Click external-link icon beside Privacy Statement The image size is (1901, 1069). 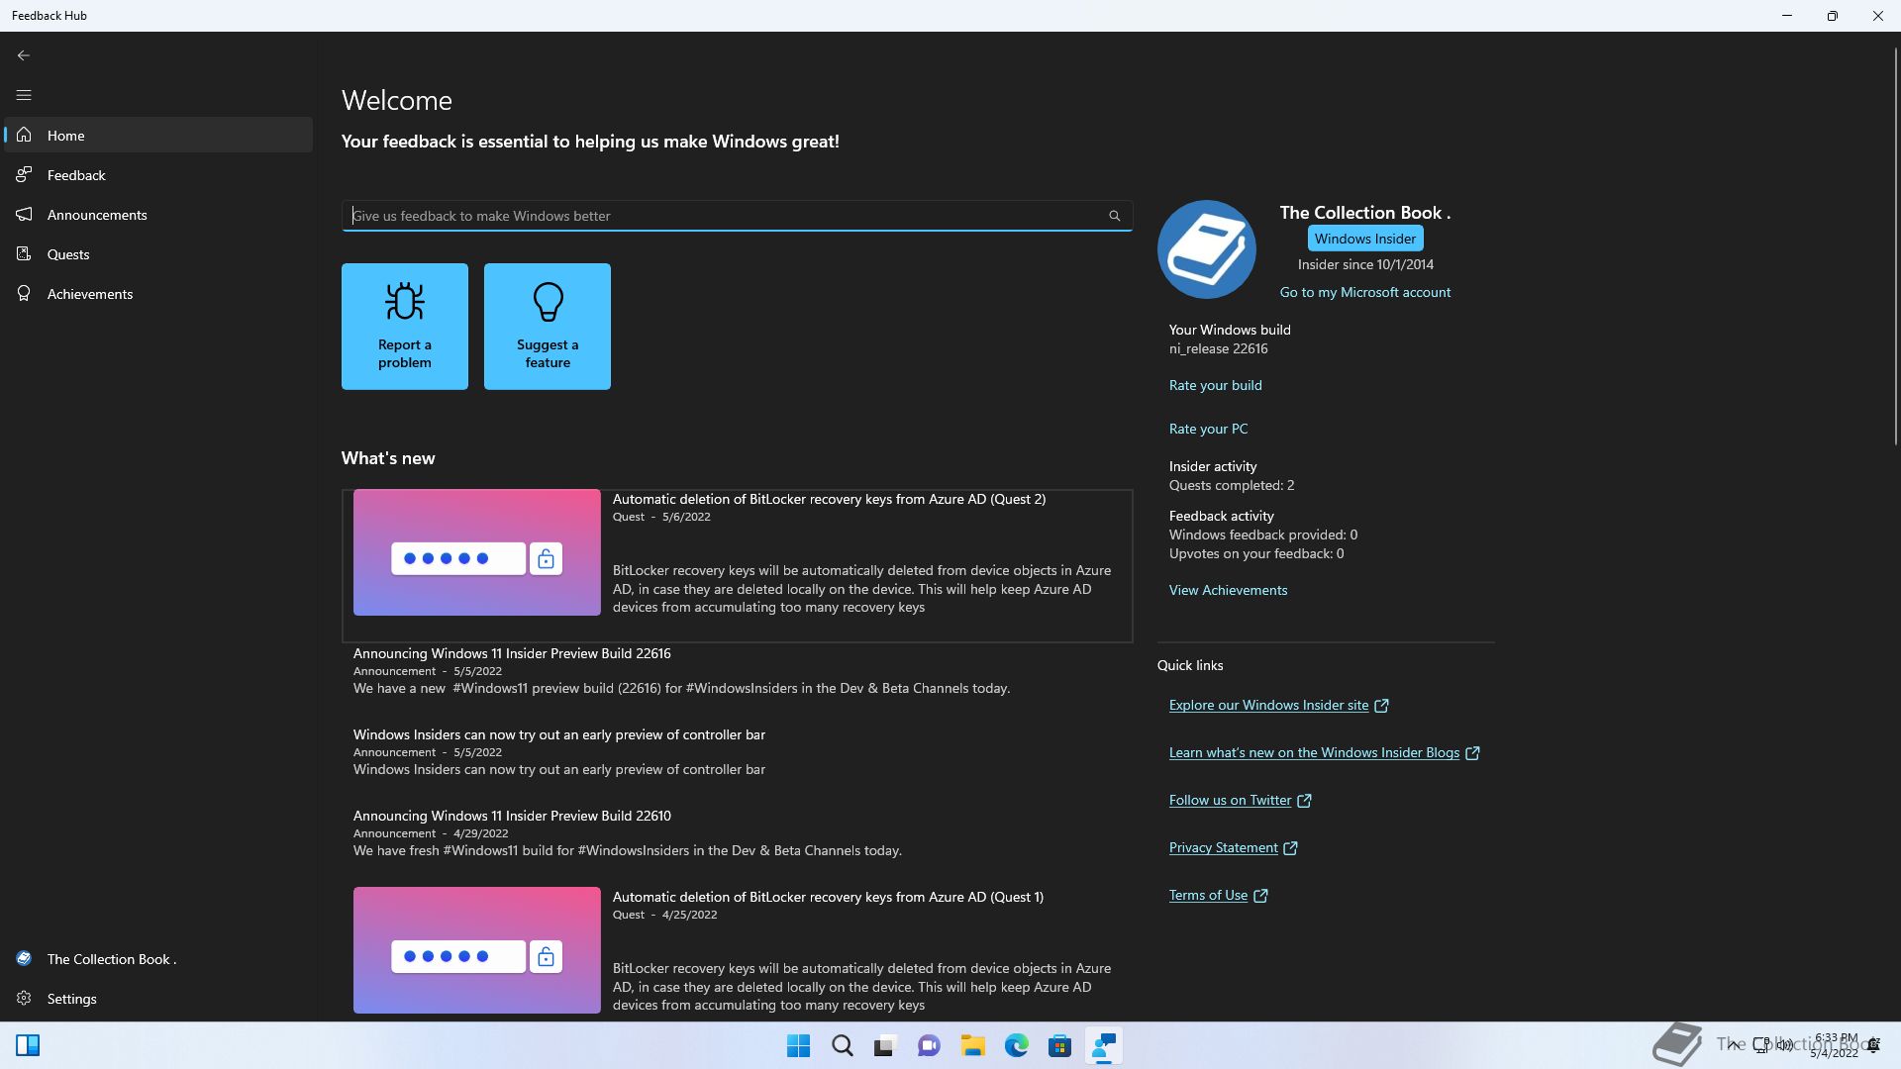tap(1290, 848)
